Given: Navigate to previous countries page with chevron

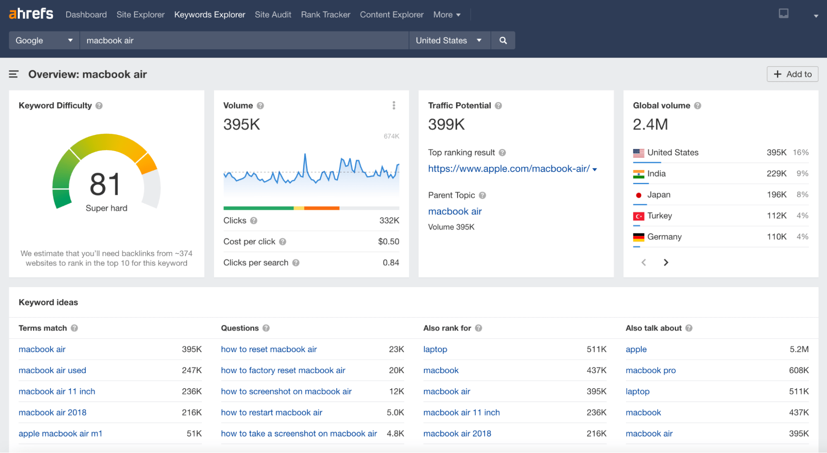Looking at the screenshot, I should pos(644,262).
